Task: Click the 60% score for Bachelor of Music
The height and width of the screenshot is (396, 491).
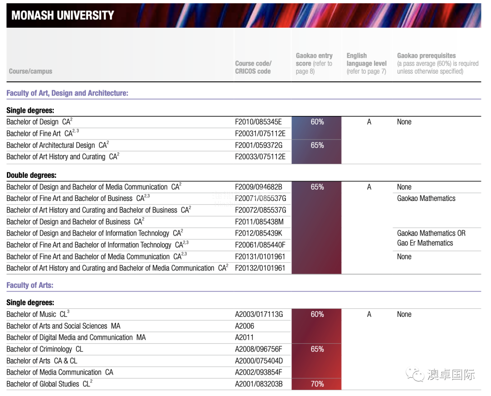Action: [317, 314]
